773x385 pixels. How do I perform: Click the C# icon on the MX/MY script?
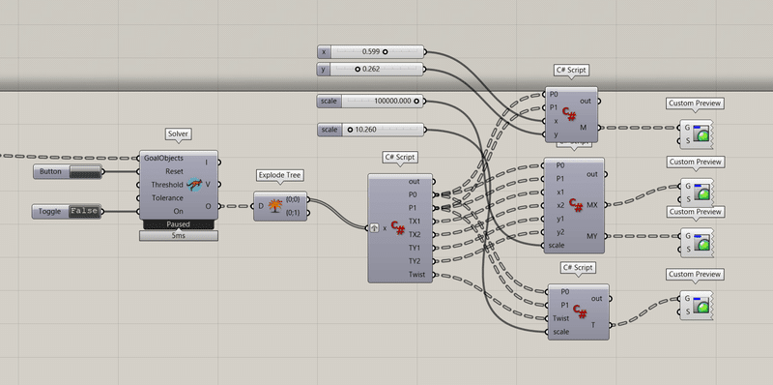click(575, 204)
